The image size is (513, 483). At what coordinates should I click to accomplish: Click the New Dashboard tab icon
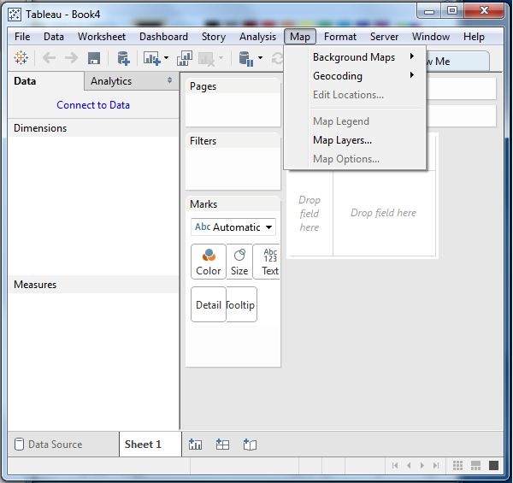click(222, 445)
